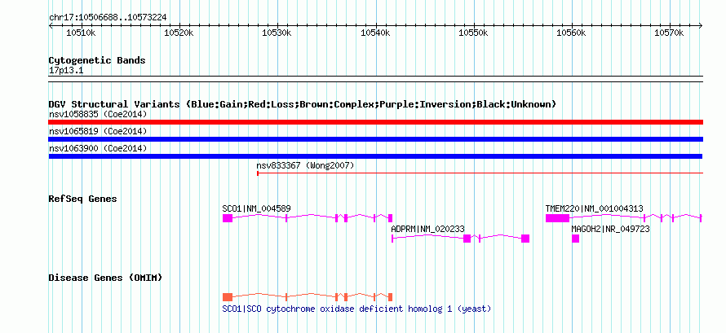Click the nsv1058835 (Coe2014) label
Image resolution: width=726 pixels, height=333 pixels.
pyautogui.click(x=98, y=114)
